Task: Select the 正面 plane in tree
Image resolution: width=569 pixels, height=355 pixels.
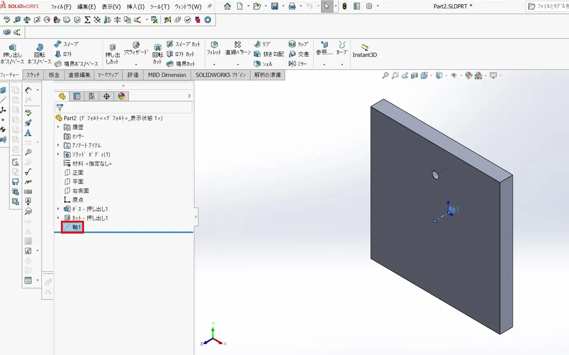Action: coord(78,173)
